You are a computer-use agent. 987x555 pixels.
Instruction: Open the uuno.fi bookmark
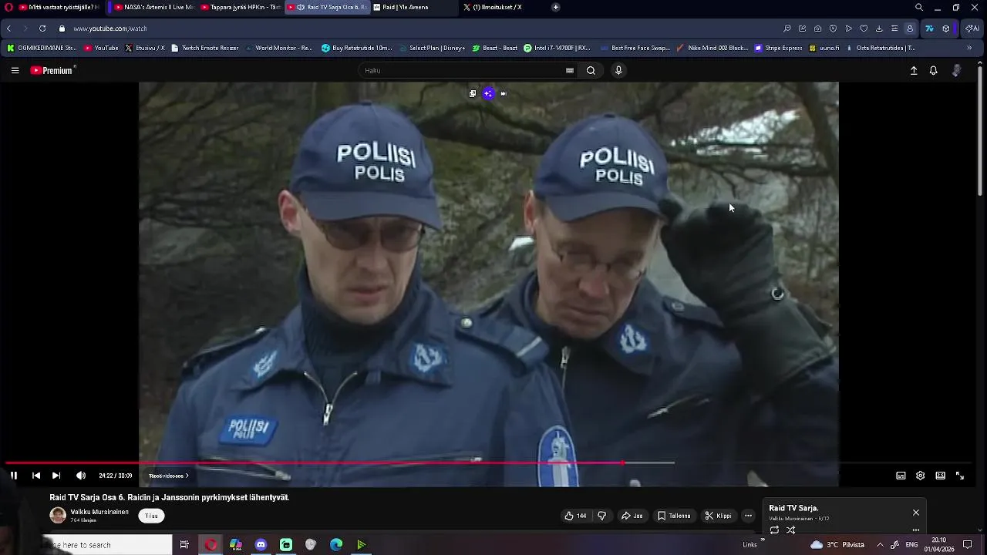(x=824, y=48)
